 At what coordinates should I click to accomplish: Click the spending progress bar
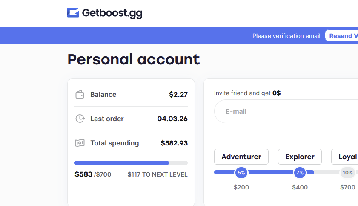coord(131,163)
